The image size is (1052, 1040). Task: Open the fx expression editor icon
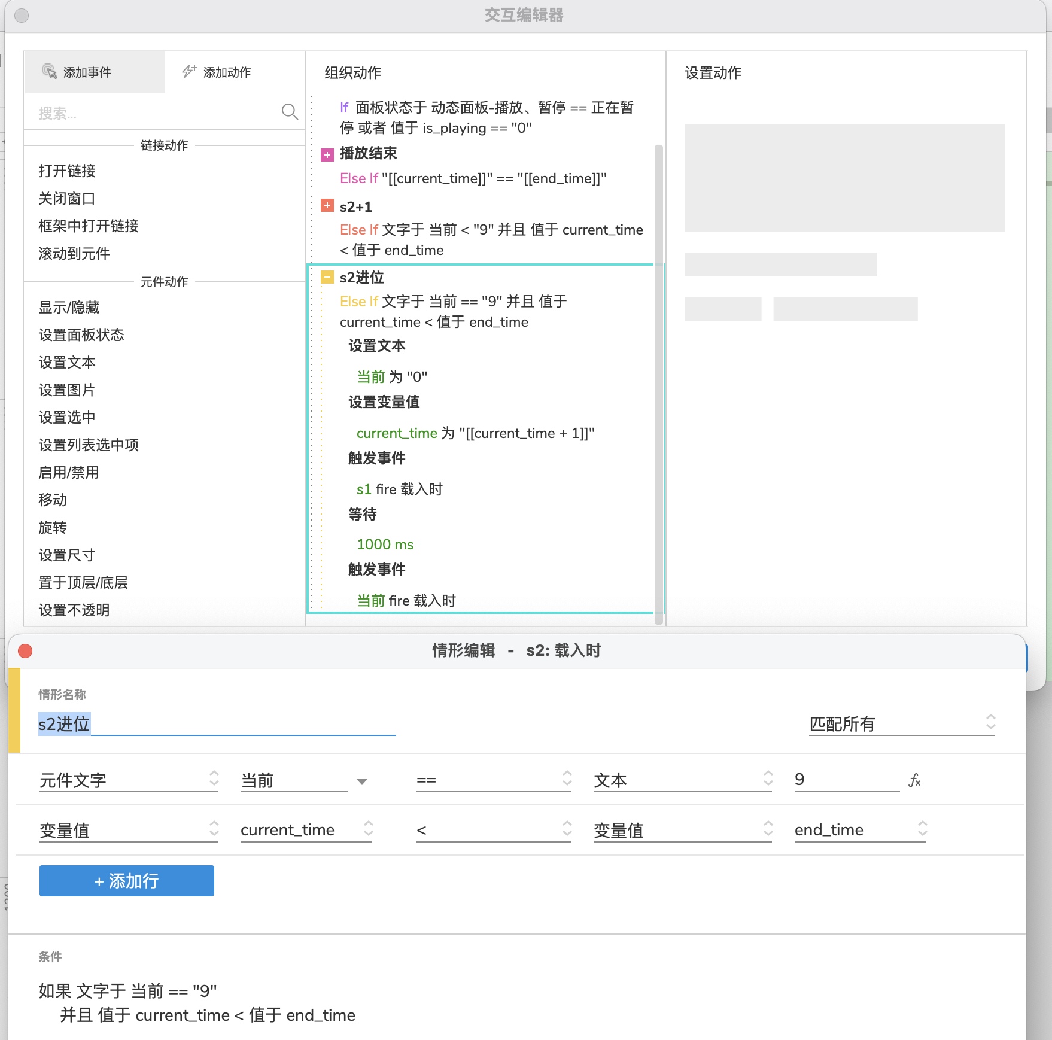914,780
